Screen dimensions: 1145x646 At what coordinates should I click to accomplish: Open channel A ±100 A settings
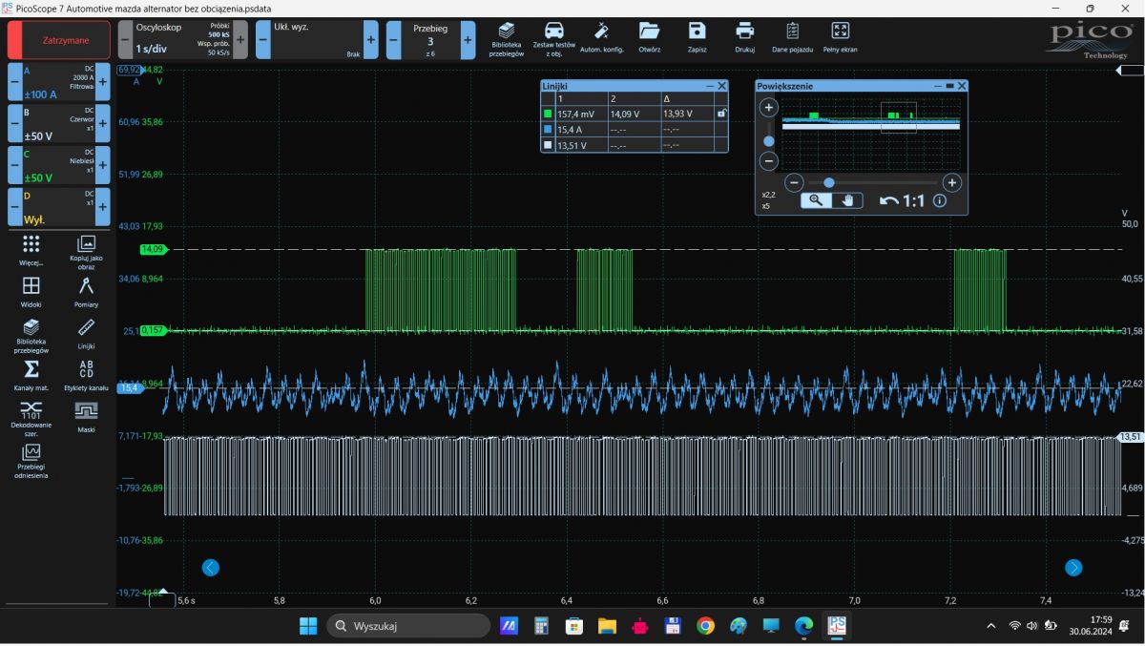pyautogui.click(x=58, y=82)
